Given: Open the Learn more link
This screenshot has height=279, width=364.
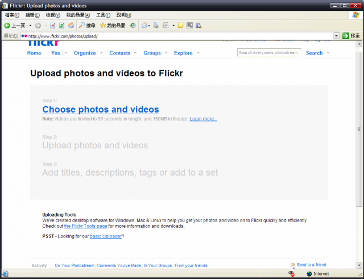Looking at the screenshot, I should 204,119.
